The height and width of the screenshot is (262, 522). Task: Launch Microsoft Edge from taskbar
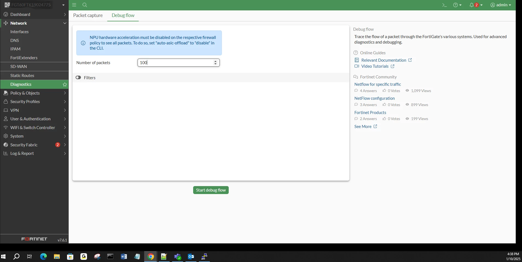[43, 257]
